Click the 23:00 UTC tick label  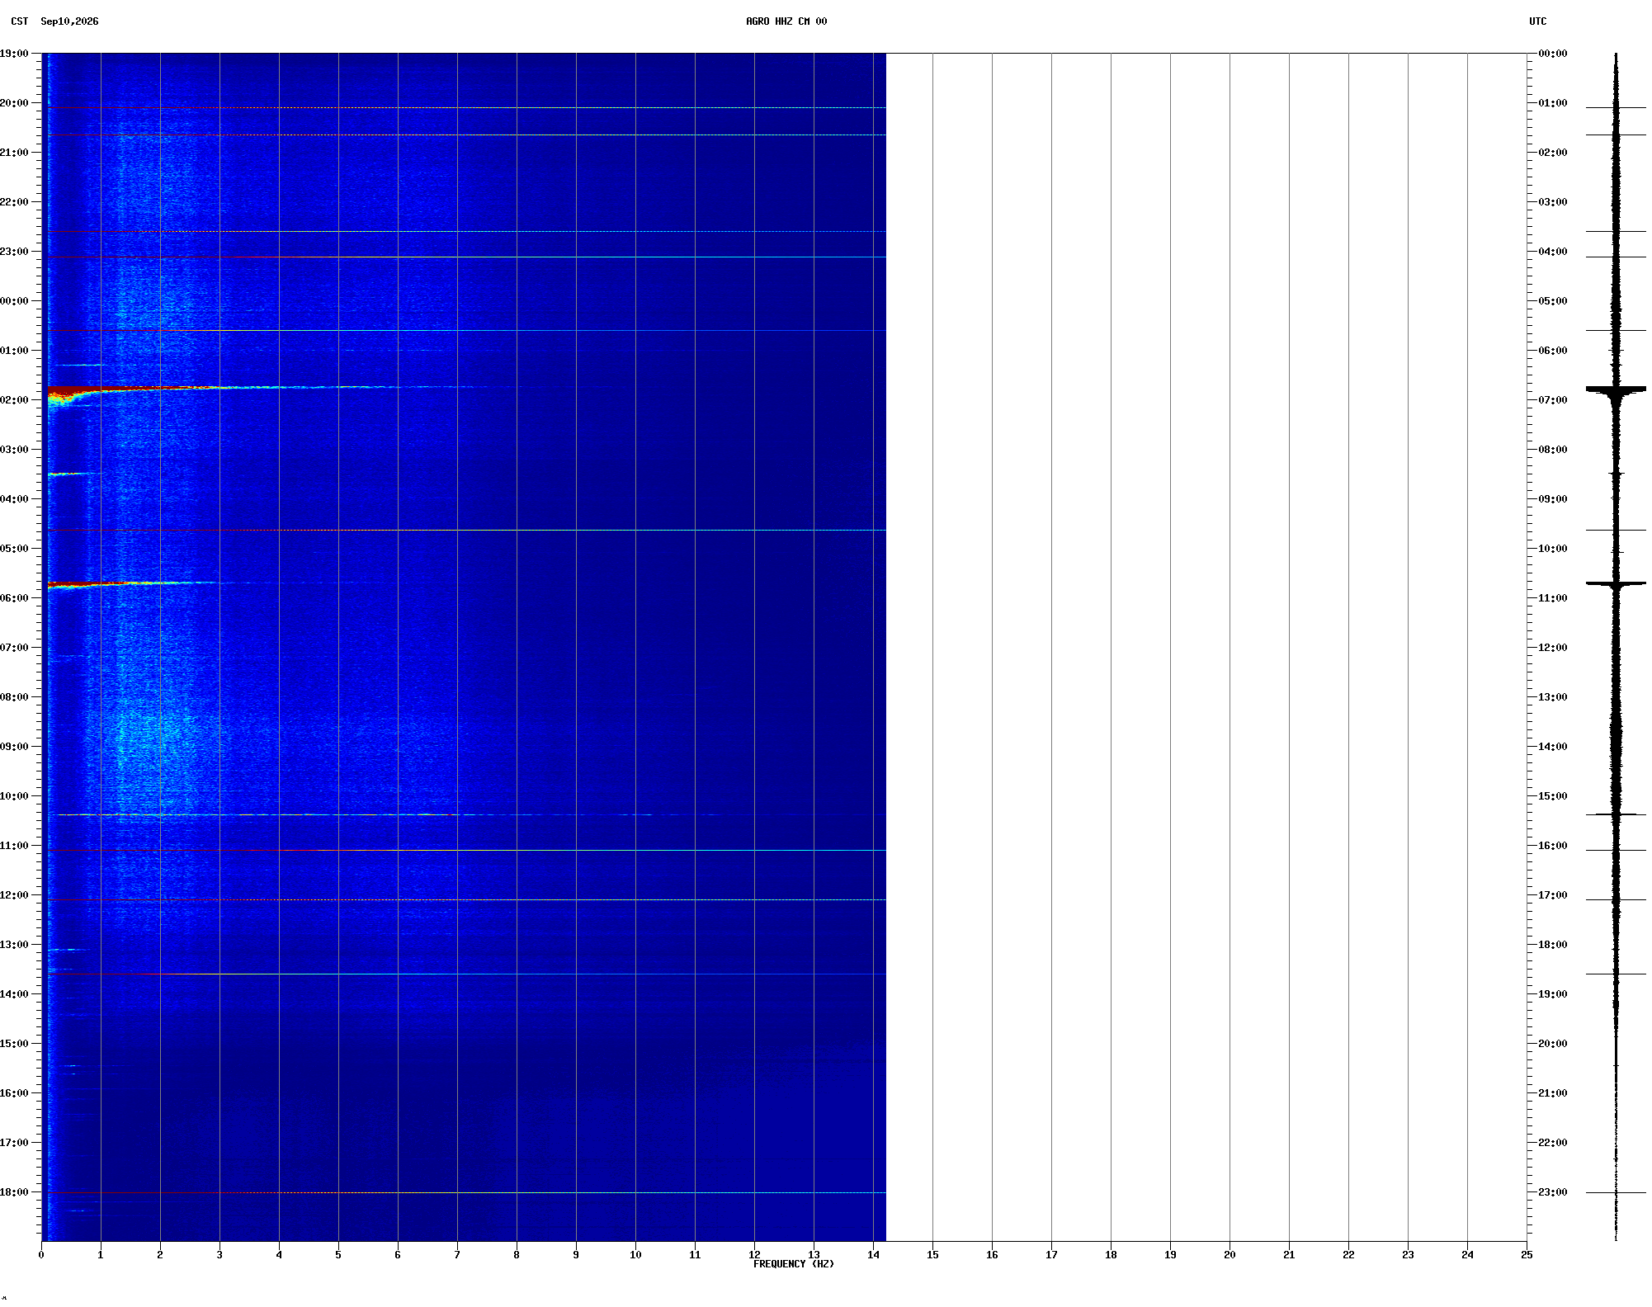pos(1553,1192)
